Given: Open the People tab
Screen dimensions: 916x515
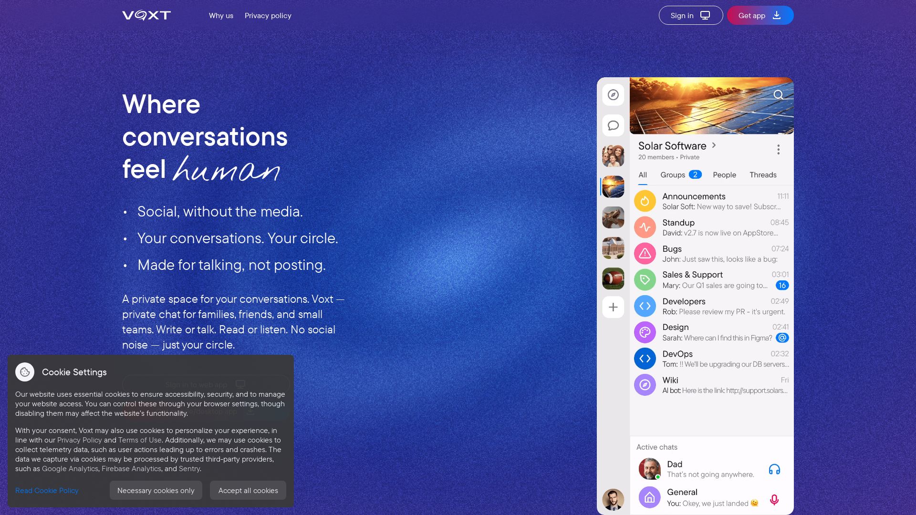Looking at the screenshot, I should pyautogui.click(x=724, y=175).
